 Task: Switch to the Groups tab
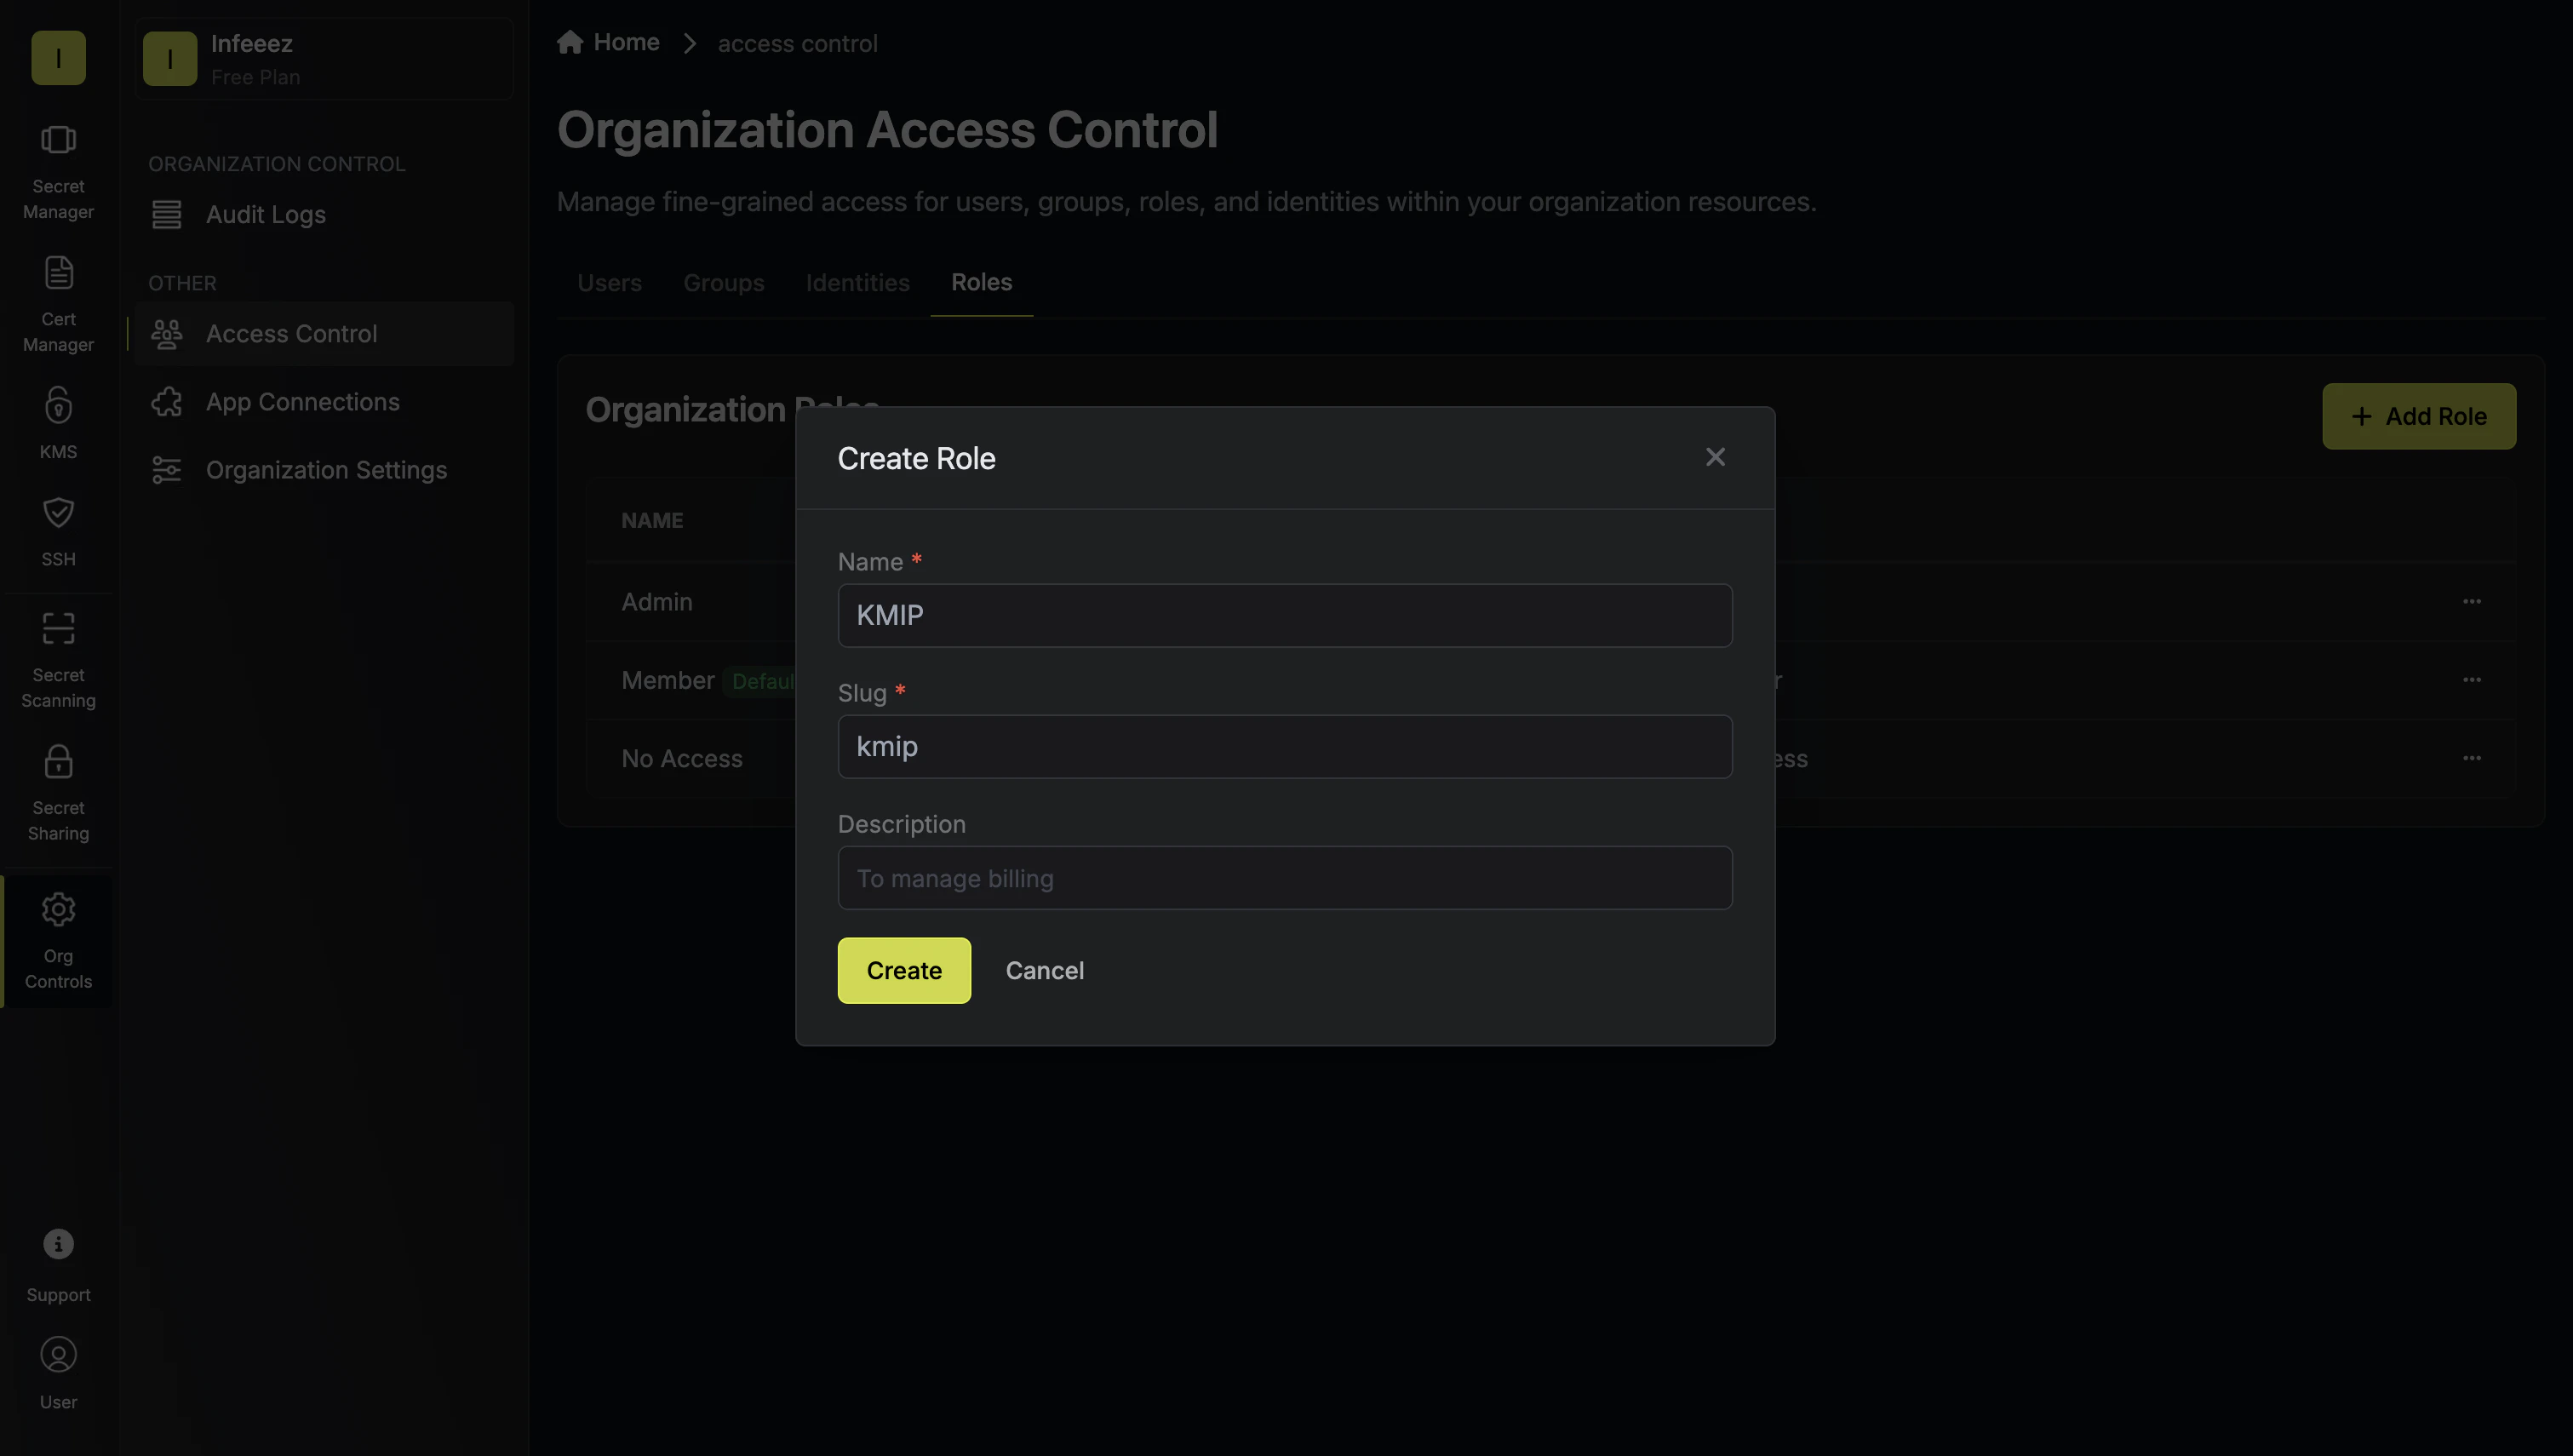coord(724,283)
